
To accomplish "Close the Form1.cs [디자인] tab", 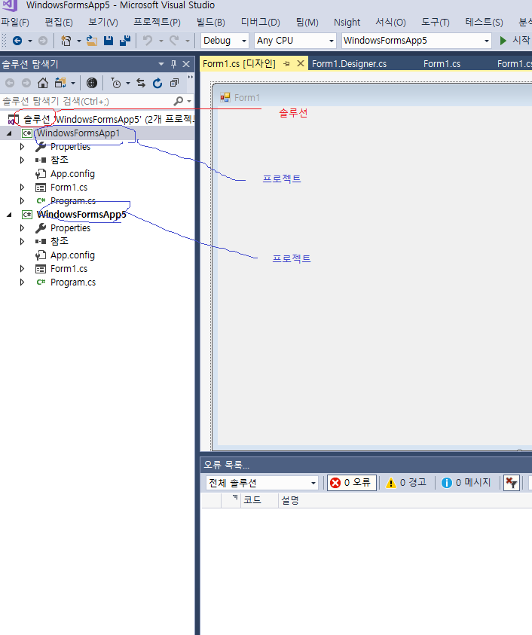I will [300, 63].
